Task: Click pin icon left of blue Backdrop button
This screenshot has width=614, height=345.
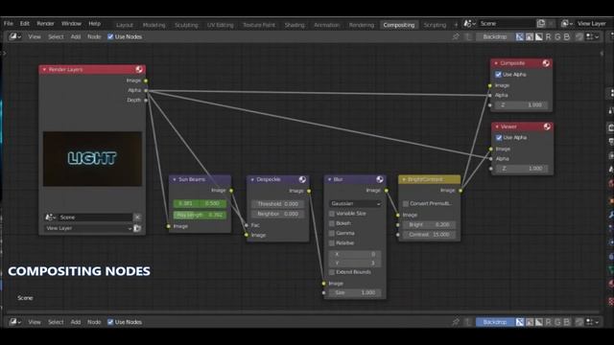Action: [456, 322]
